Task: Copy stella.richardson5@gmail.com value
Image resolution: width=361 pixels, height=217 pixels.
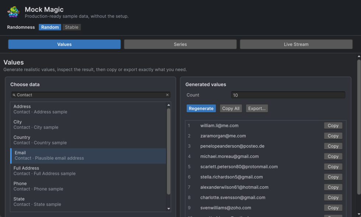Action: [333, 177]
